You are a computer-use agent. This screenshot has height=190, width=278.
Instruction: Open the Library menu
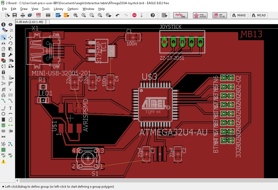click(x=58, y=9)
